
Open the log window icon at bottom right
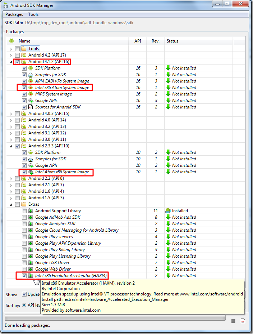coord(243,321)
